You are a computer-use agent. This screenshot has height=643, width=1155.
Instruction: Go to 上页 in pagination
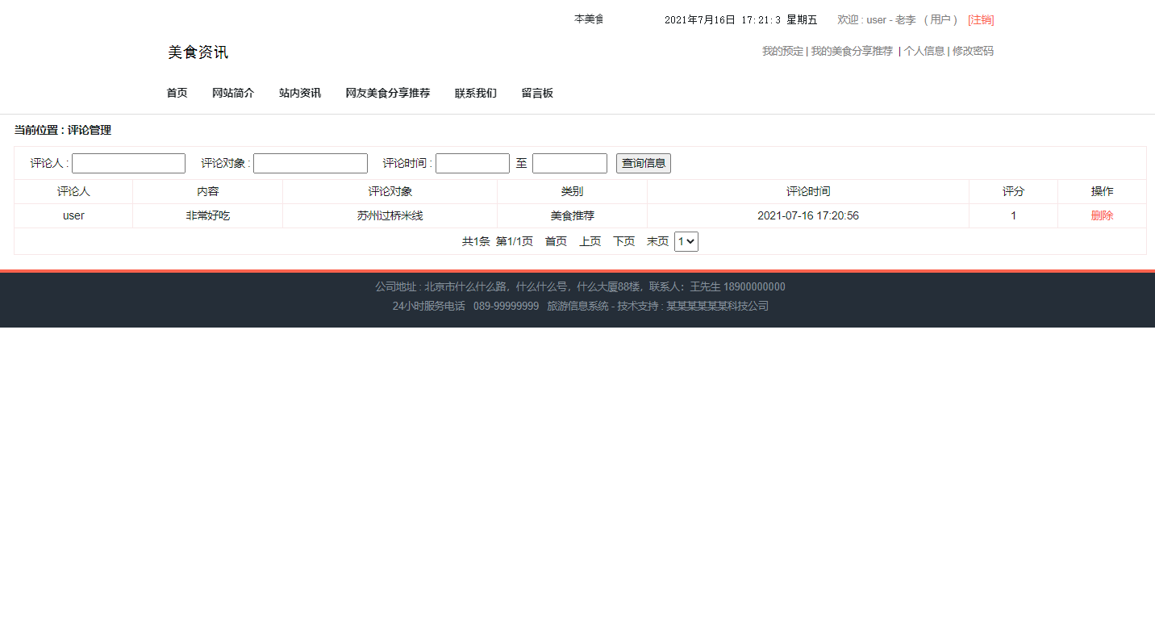click(x=590, y=241)
